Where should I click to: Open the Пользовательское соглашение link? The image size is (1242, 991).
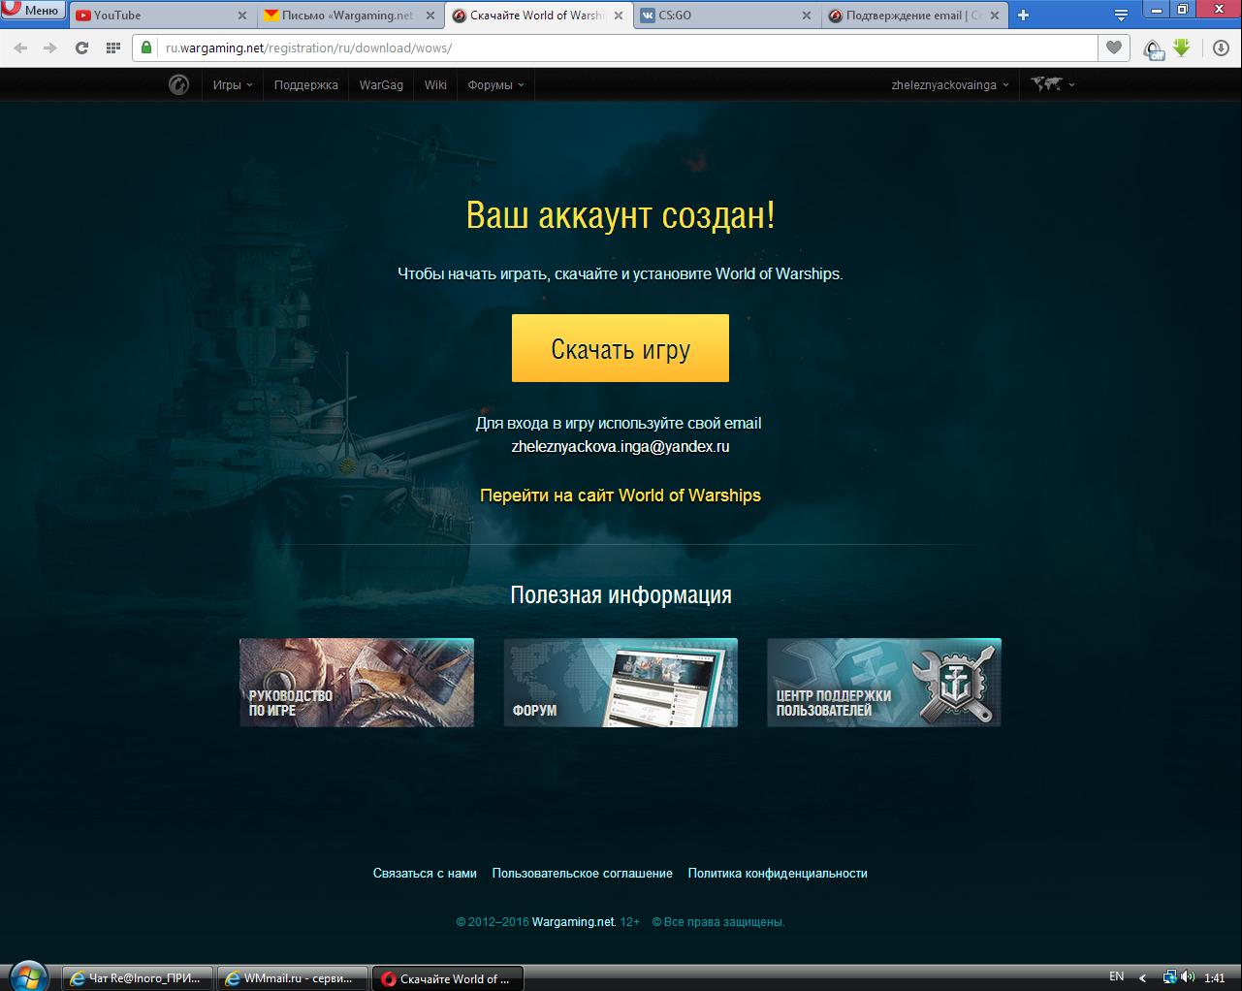pyautogui.click(x=582, y=874)
